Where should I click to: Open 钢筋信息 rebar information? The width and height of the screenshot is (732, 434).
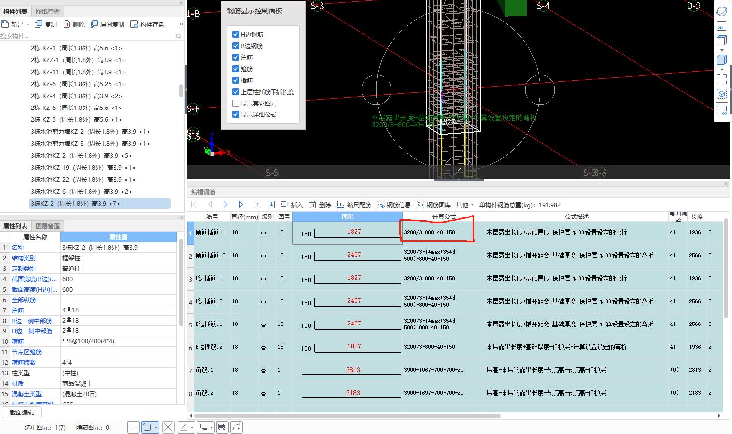(394, 205)
